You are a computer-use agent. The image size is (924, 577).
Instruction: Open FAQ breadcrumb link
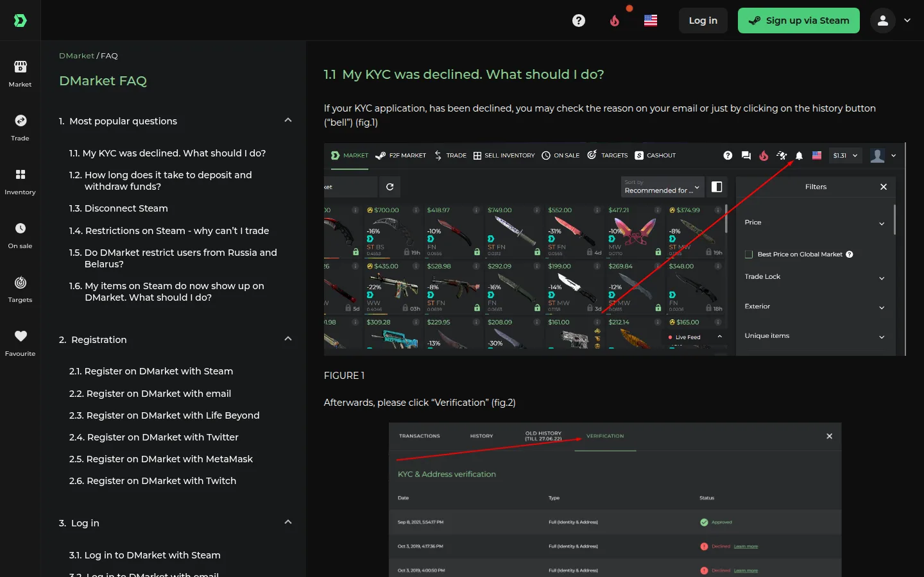pyautogui.click(x=109, y=56)
